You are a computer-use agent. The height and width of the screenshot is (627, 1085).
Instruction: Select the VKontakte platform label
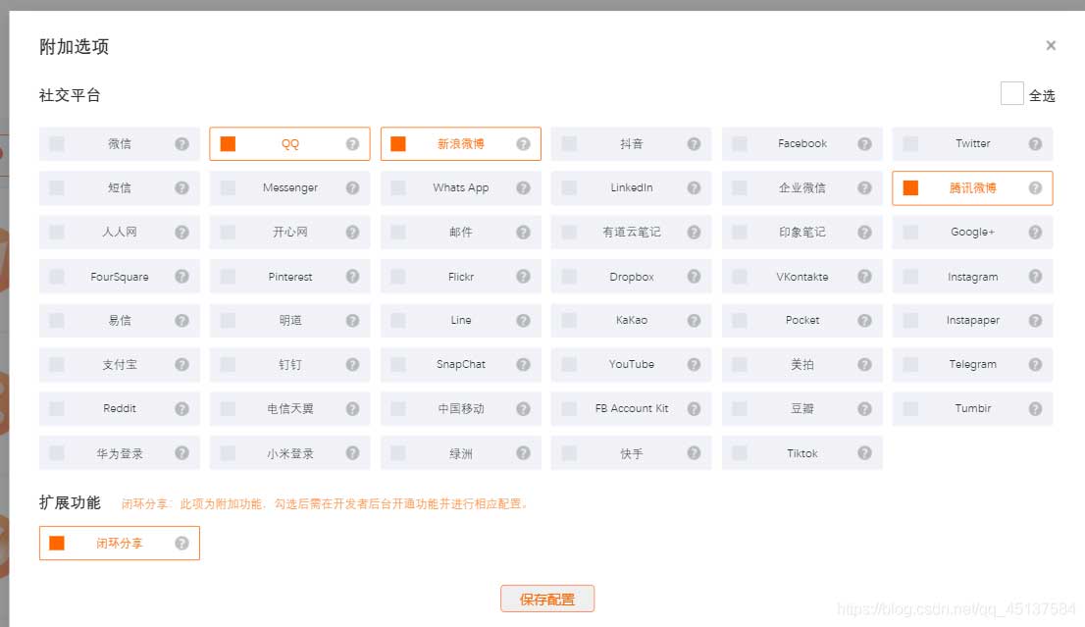coord(802,276)
